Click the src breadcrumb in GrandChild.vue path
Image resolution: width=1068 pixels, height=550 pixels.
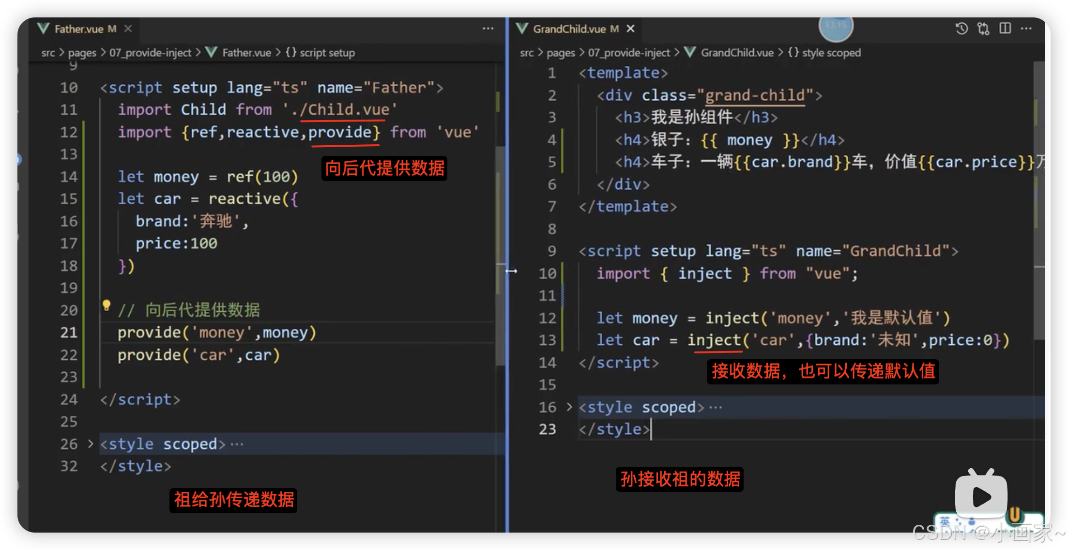point(527,52)
